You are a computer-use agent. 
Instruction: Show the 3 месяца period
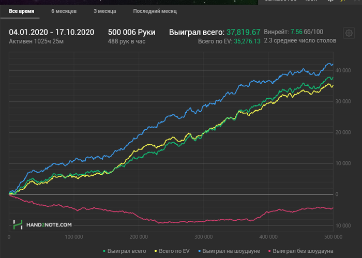pos(105,11)
